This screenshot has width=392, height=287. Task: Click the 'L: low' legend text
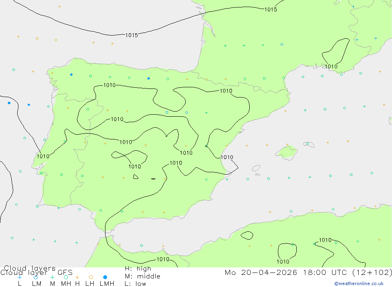click(136, 284)
